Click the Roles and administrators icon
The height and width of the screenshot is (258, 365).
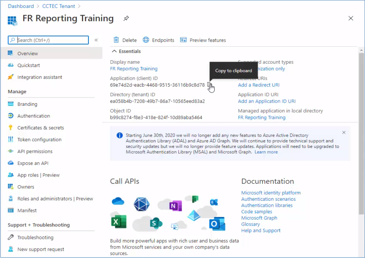pos(11,199)
